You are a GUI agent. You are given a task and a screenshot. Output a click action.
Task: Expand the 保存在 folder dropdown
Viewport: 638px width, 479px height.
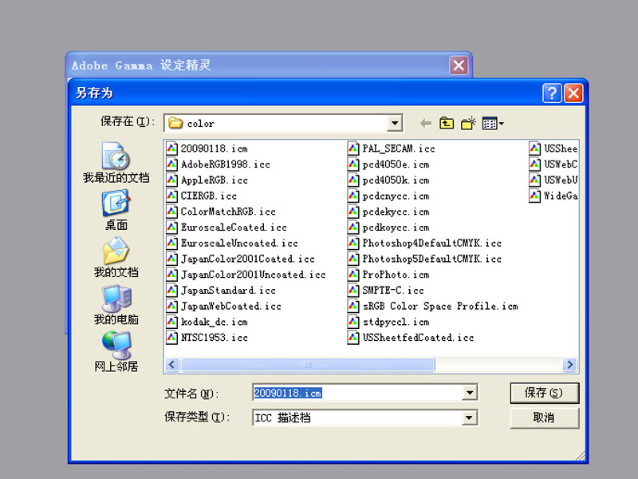coord(395,123)
